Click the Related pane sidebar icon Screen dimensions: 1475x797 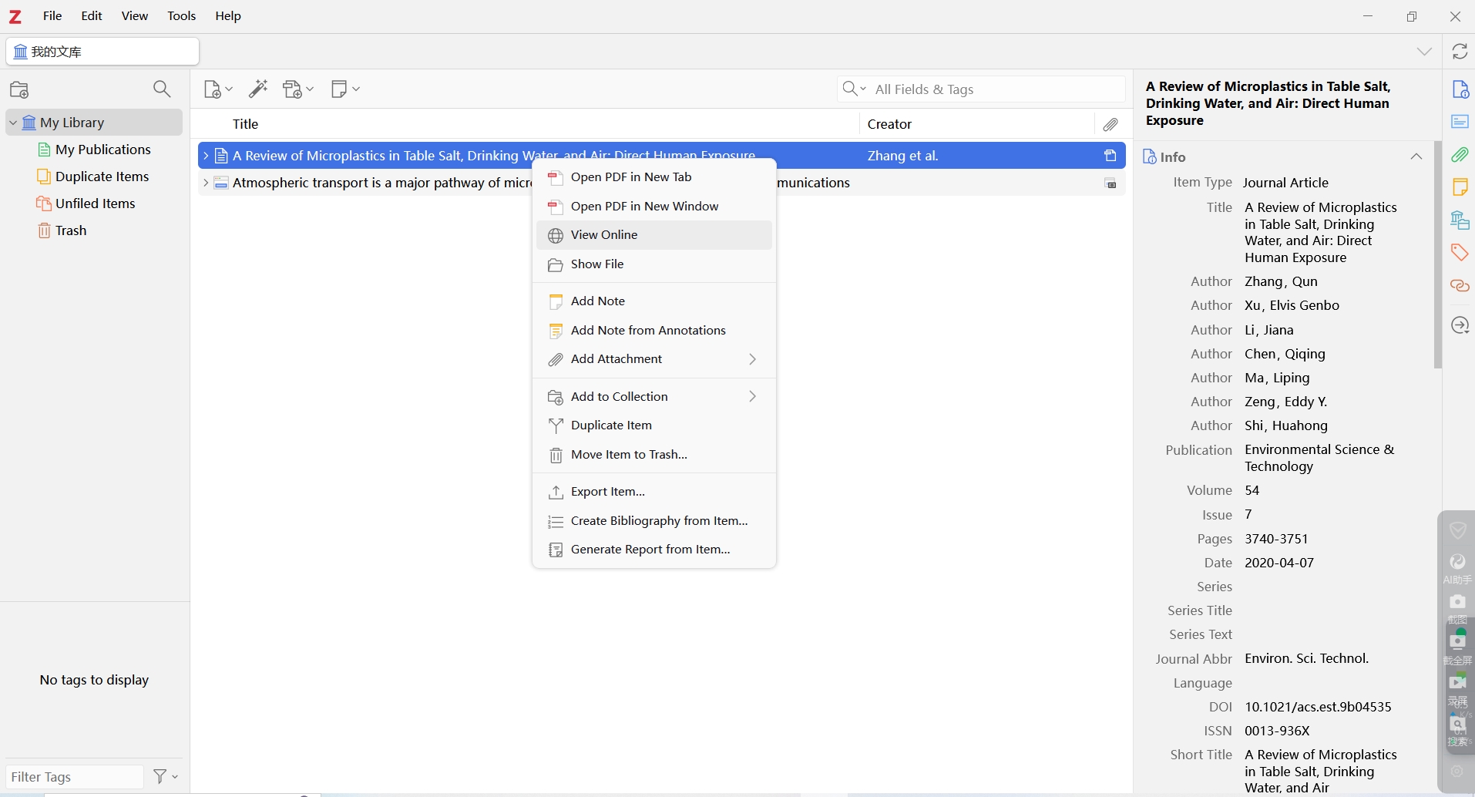(1460, 286)
